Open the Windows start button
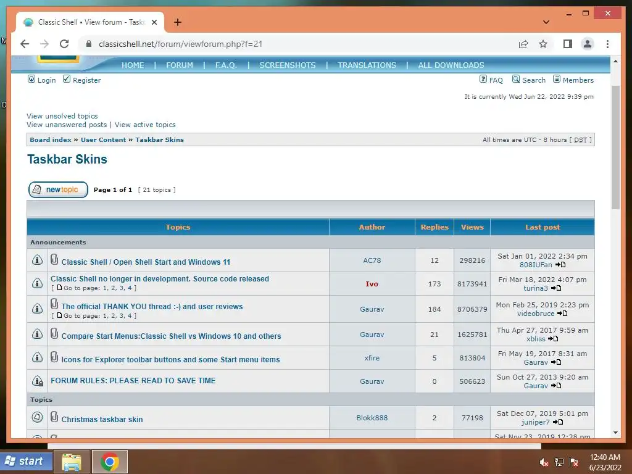The width and height of the screenshot is (632, 474). (x=26, y=462)
